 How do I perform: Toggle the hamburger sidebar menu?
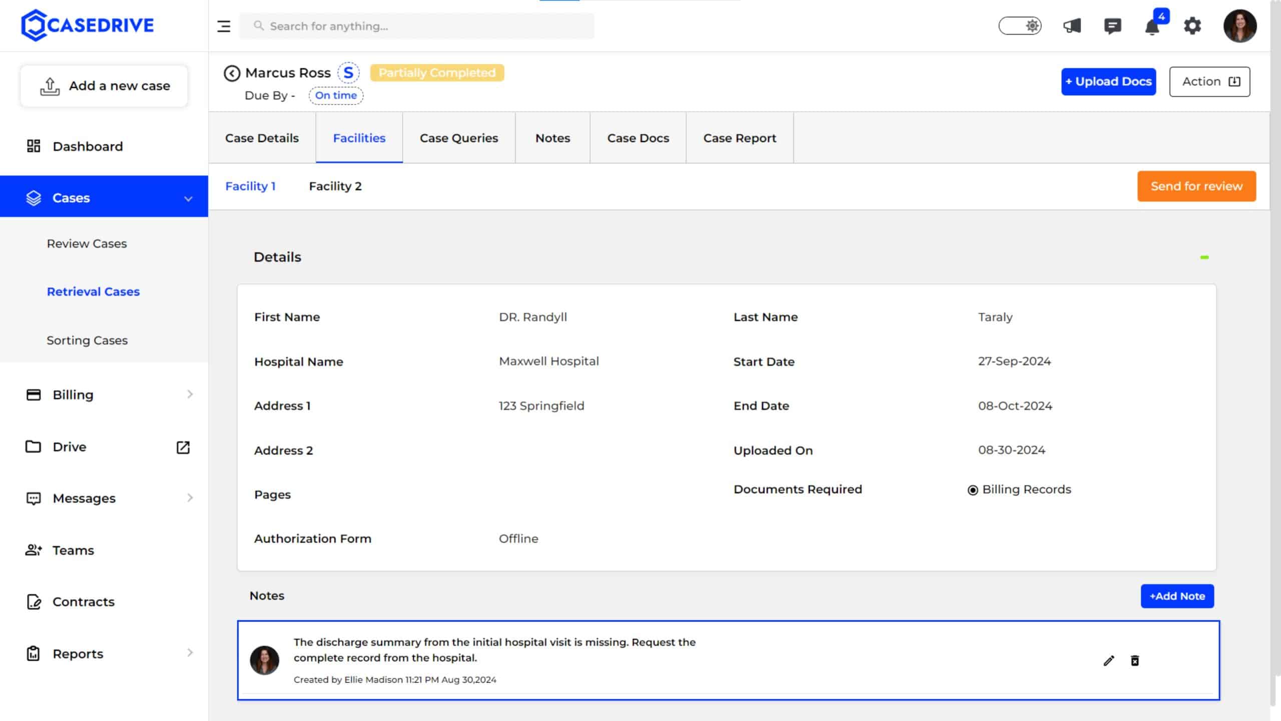pos(224,26)
